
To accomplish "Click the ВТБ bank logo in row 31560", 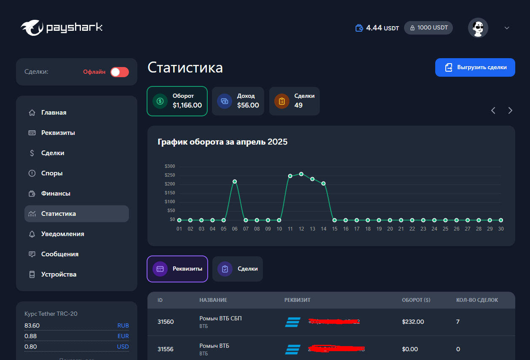I will pos(292,322).
